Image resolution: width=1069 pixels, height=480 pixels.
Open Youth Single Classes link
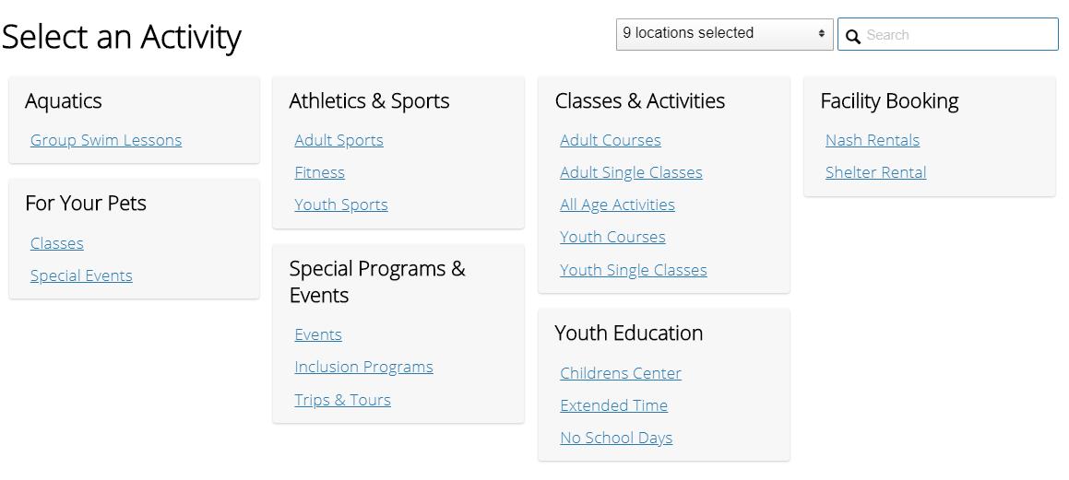pos(634,270)
